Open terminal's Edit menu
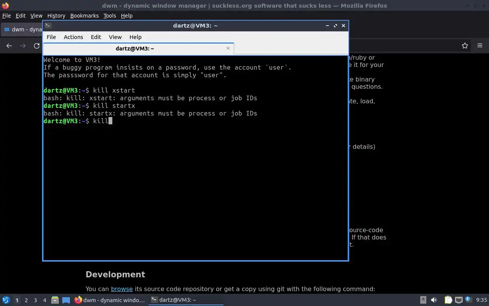Image resolution: width=489 pixels, height=306 pixels. point(96,37)
